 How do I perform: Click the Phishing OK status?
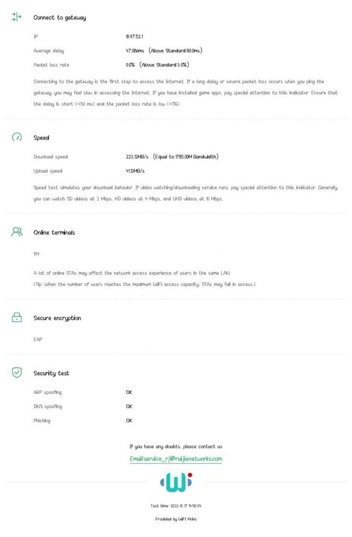(129, 421)
